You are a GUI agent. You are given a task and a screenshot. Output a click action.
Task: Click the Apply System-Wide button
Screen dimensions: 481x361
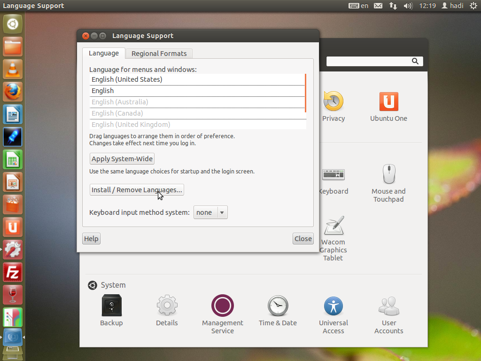pyautogui.click(x=122, y=159)
